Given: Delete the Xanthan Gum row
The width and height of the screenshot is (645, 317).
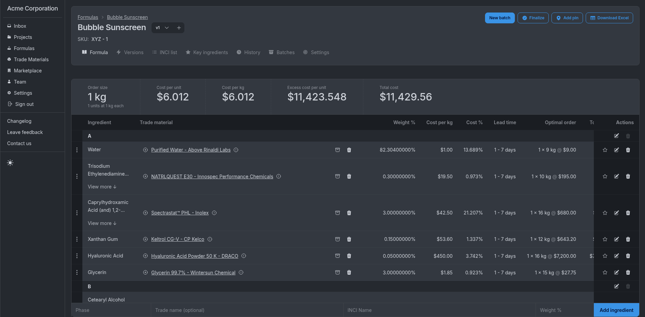Looking at the screenshot, I should (x=628, y=239).
